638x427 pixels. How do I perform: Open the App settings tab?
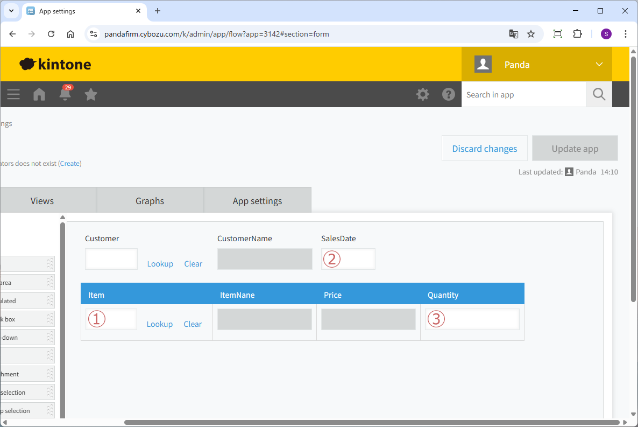(257, 201)
